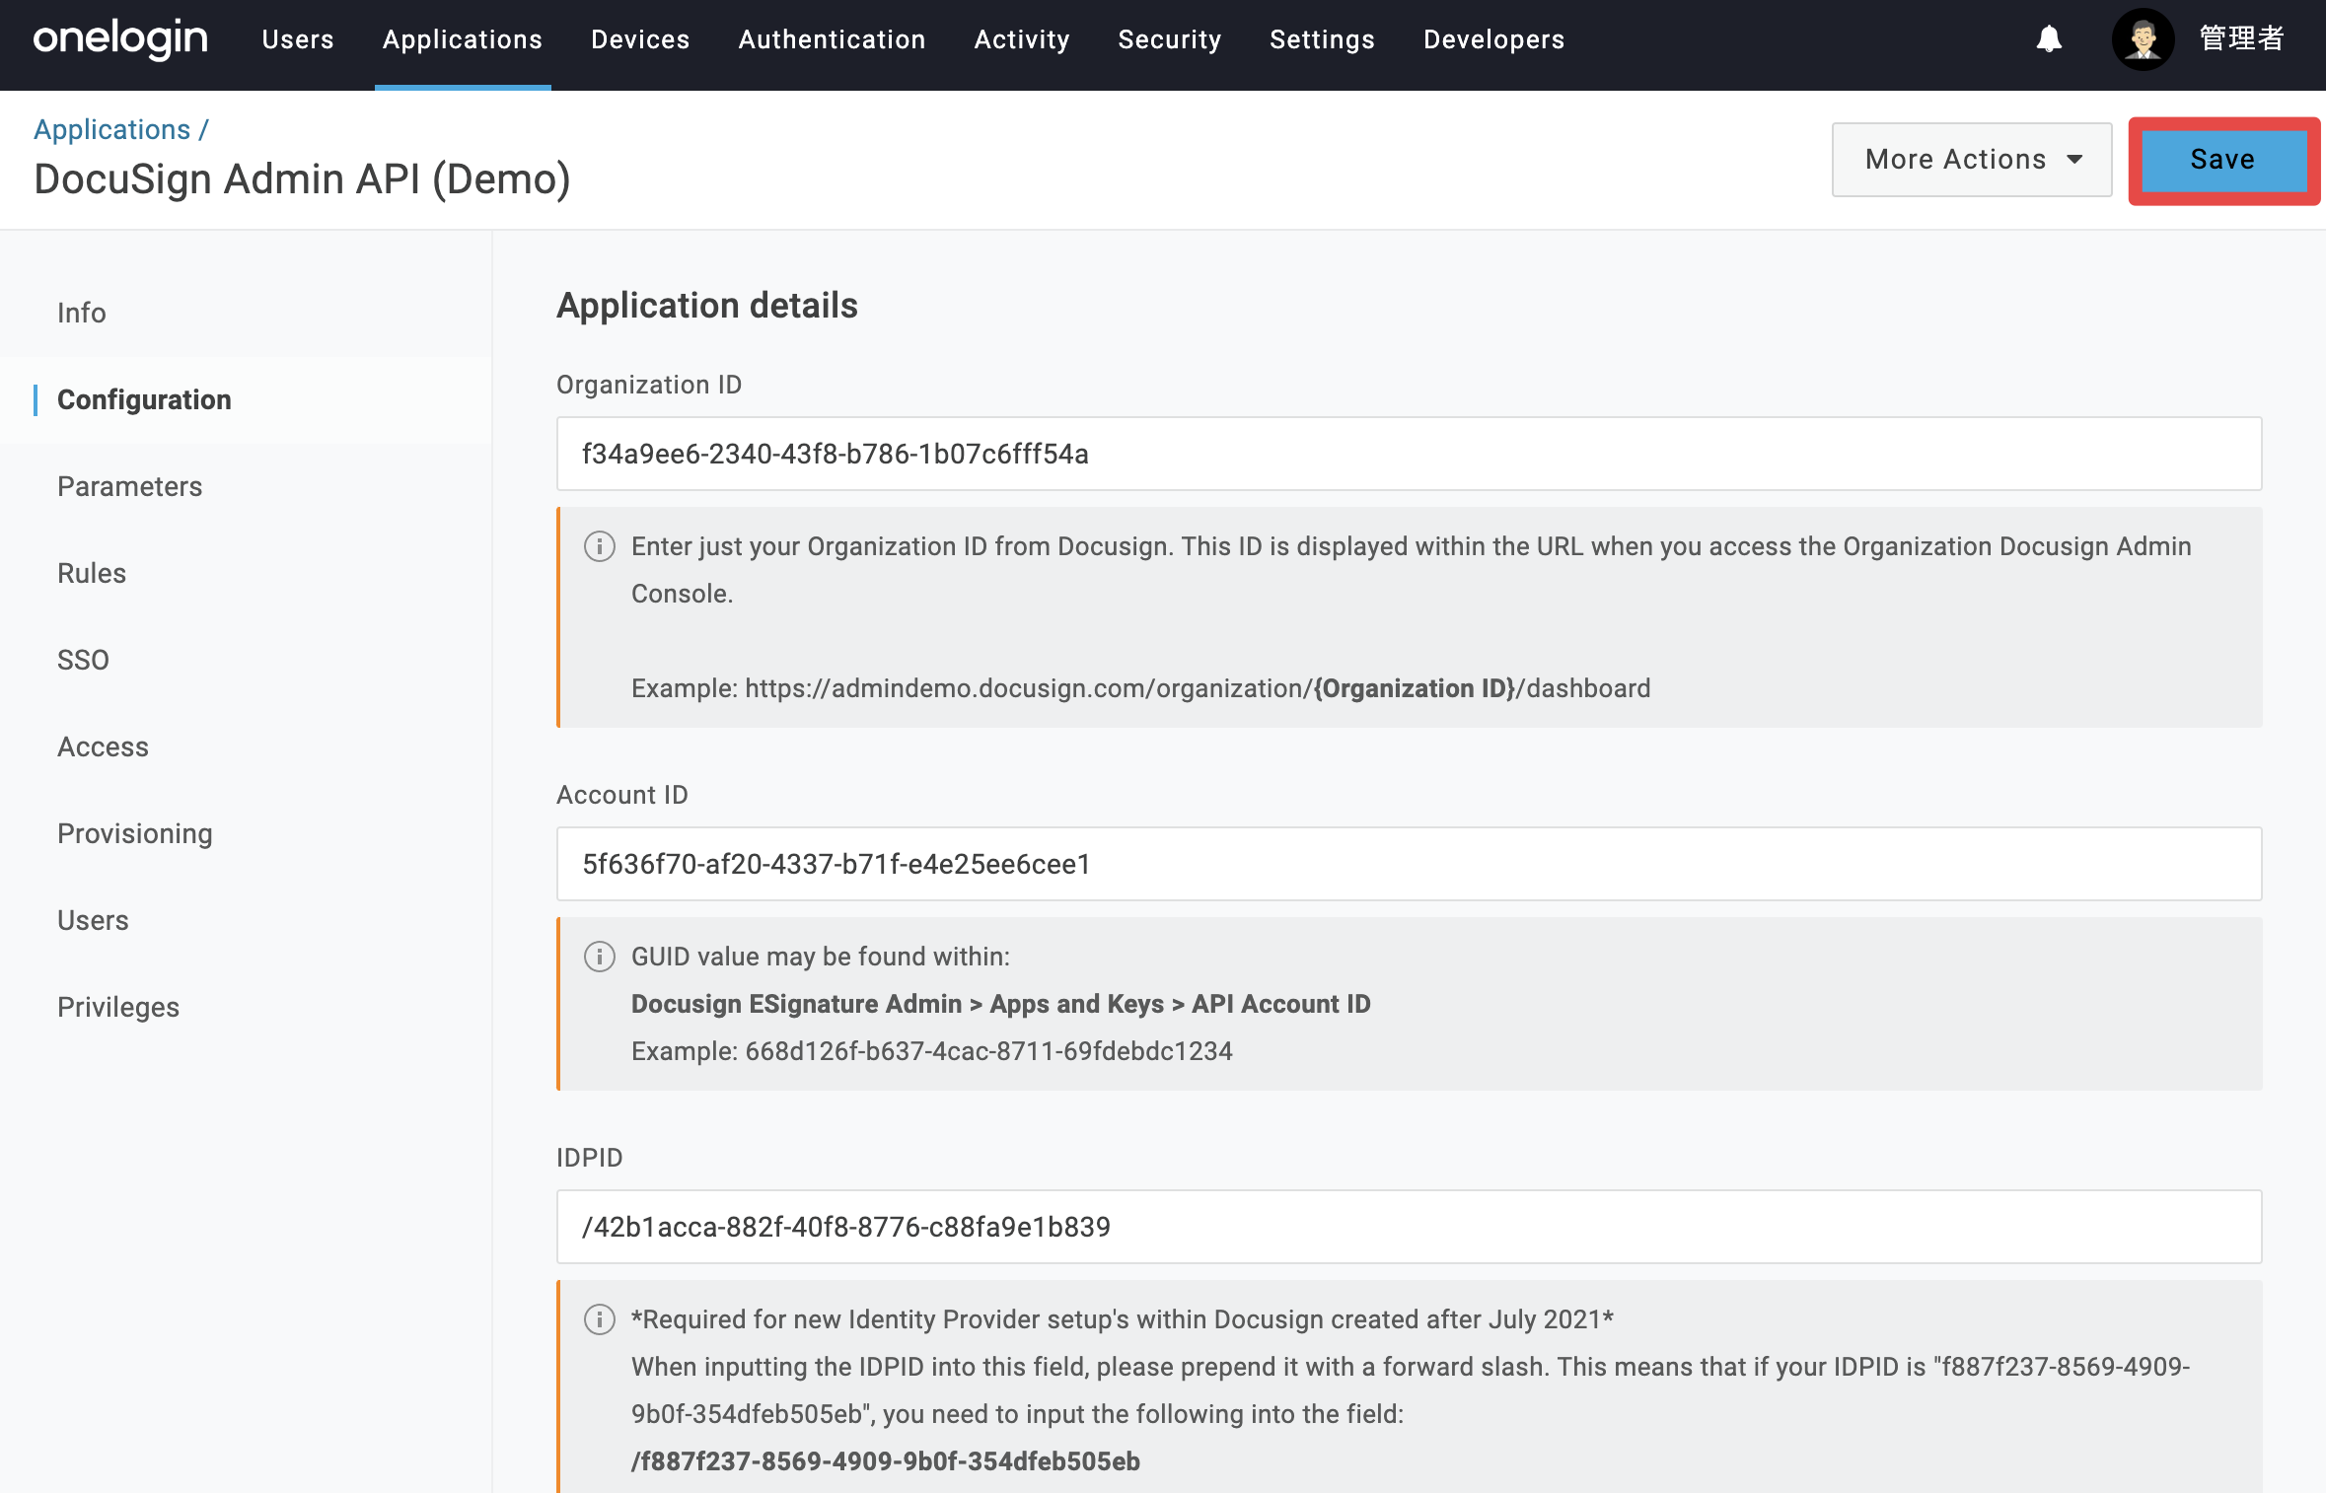Click the OneLogin logo
2326x1493 pixels.
120,39
